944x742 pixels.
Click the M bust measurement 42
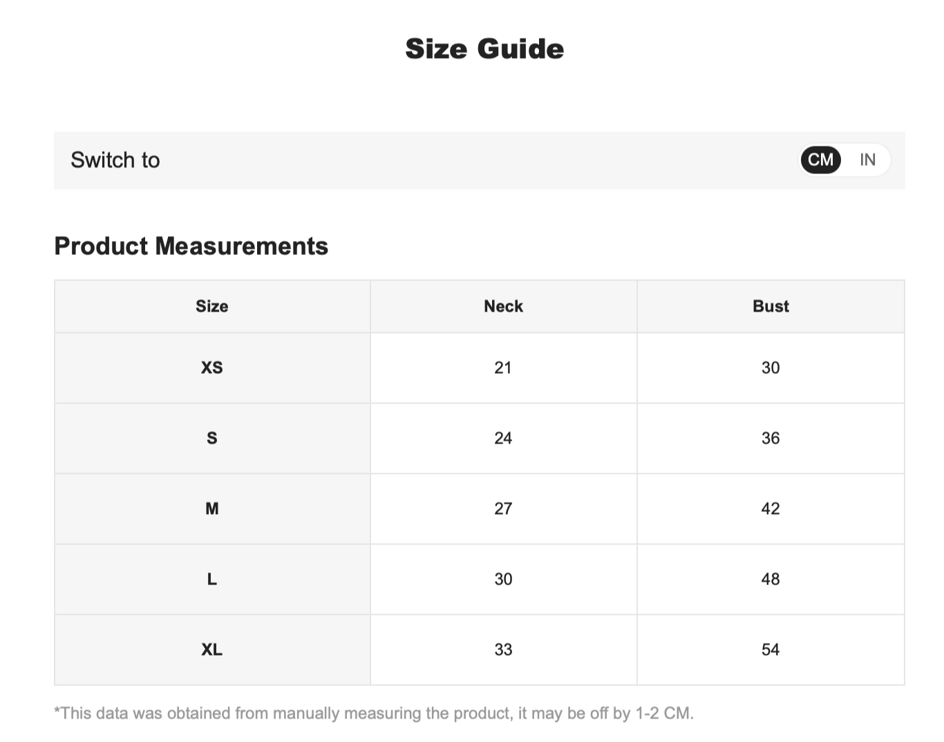coord(771,508)
